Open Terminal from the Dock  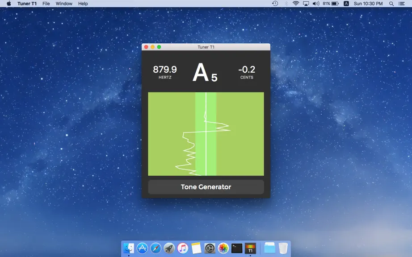(x=237, y=248)
